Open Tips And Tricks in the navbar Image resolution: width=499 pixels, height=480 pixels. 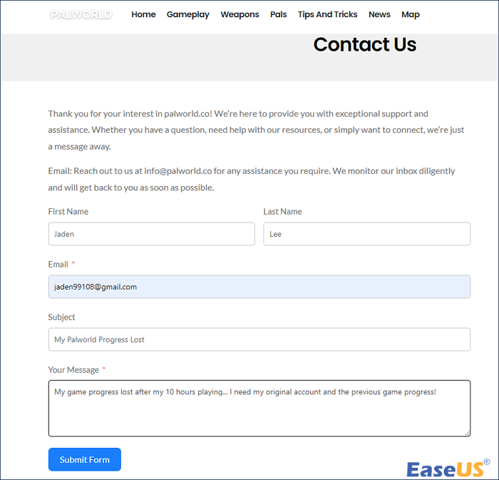[328, 14]
